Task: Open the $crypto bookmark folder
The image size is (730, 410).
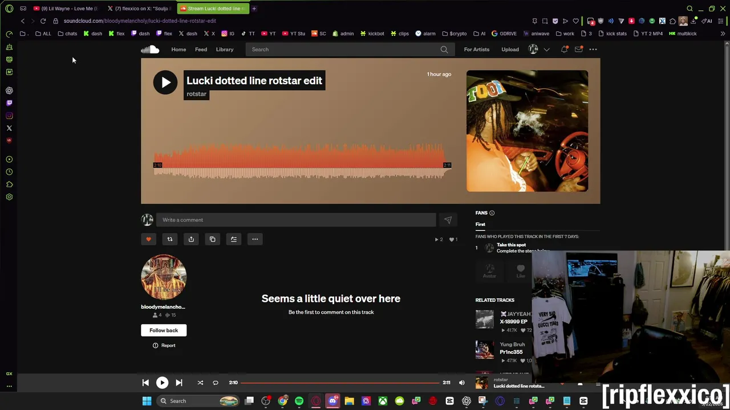Action: (454, 34)
